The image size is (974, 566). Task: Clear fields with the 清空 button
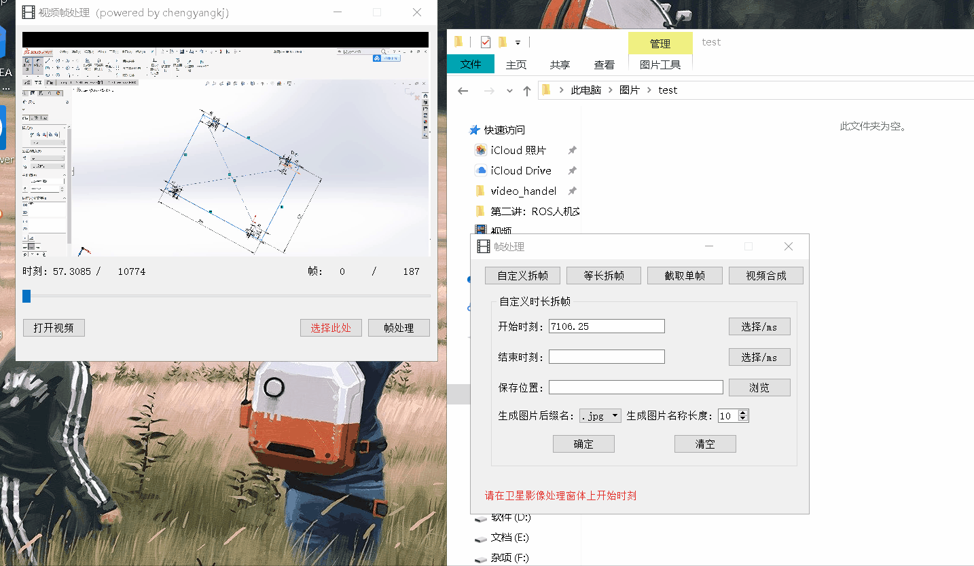[x=705, y=444]
